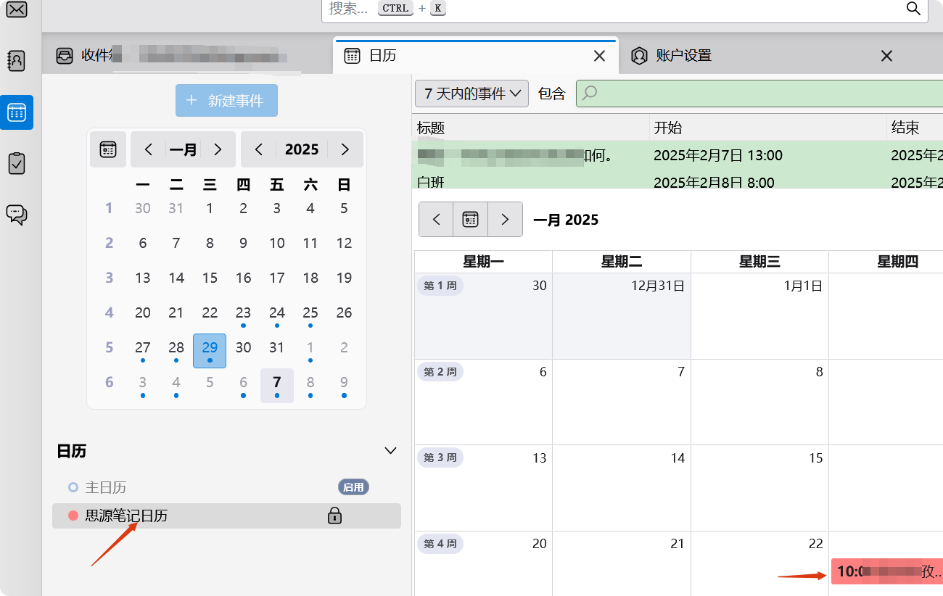Go to next month with right arrow beside 一月
Viewport: 943px width, 596px height.
[x=218, y=149]
